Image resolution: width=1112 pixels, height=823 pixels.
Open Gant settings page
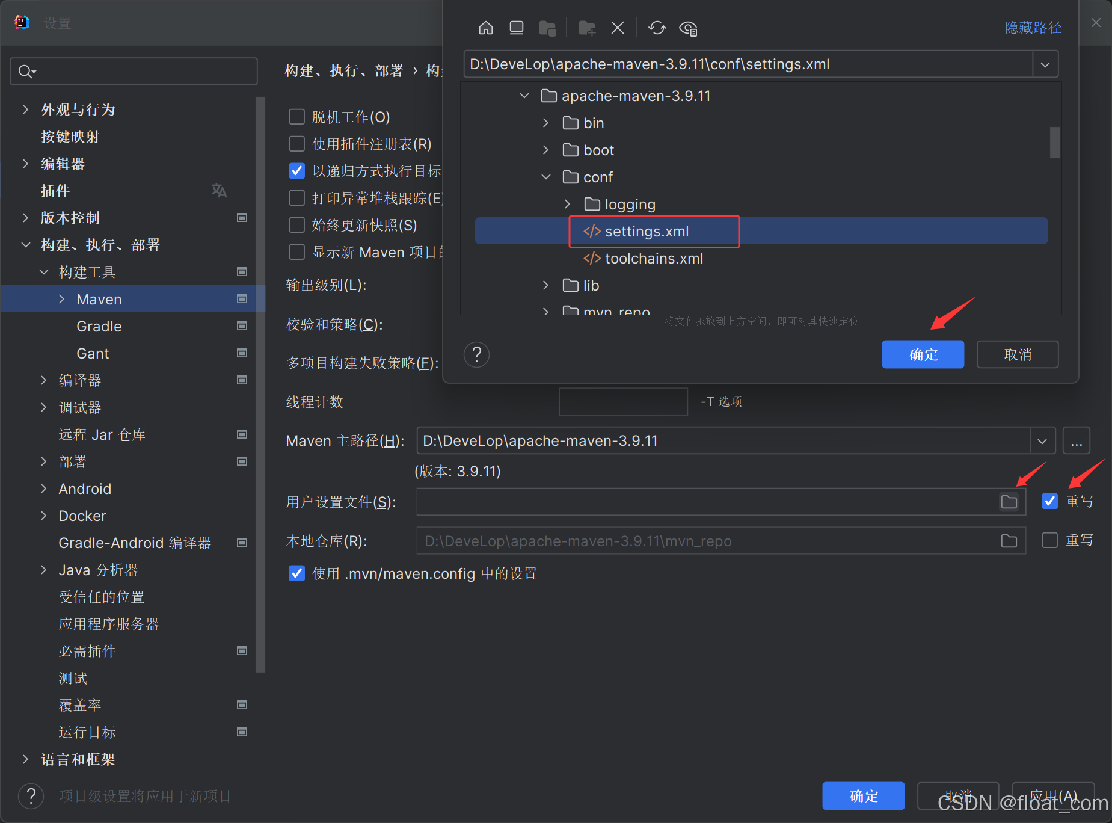point(93,353)
